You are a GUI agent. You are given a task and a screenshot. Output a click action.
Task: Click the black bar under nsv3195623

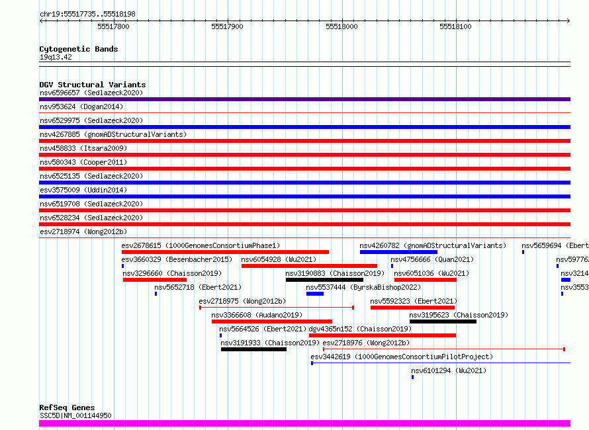443,322
